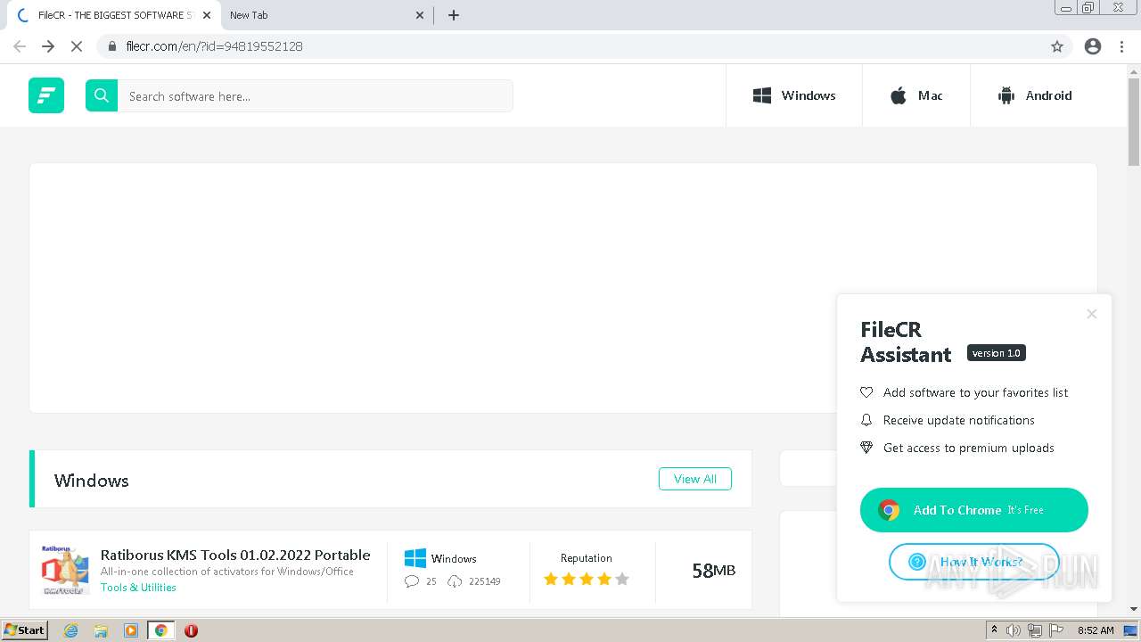Click View All in Windows section
This screenshot has height=642, width=1141.
coord(695,479)
